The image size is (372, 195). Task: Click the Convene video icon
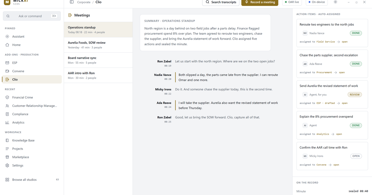click(7, 71)
